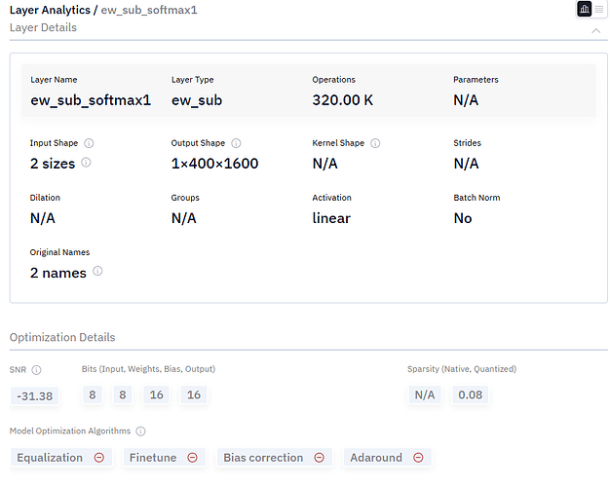The height and width of the screenshot is (487, 610).
Task: Click the Kernel Shape info icon
Action: click(376, 143)
